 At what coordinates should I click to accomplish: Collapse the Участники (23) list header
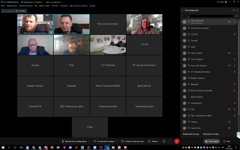[182, 10]
